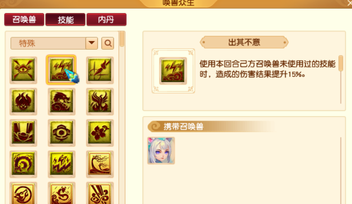Select the brush and branch skill icon
352x204 pixels.
pos(100,70)
